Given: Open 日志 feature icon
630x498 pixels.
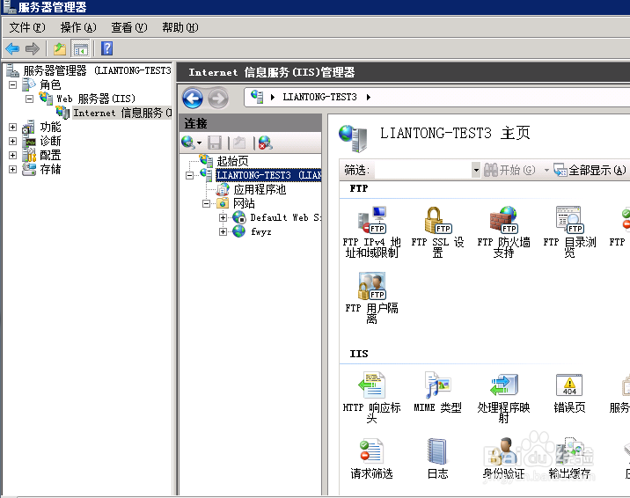Looking at the screenshot, I should (x=437, y=458).
